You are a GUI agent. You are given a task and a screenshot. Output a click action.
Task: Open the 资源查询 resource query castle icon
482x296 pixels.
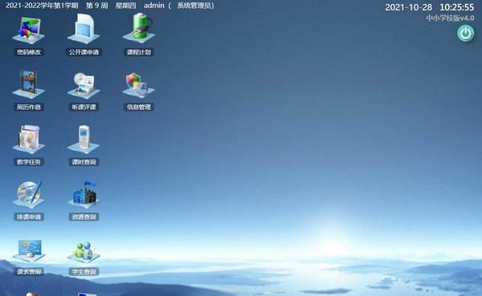84,195
